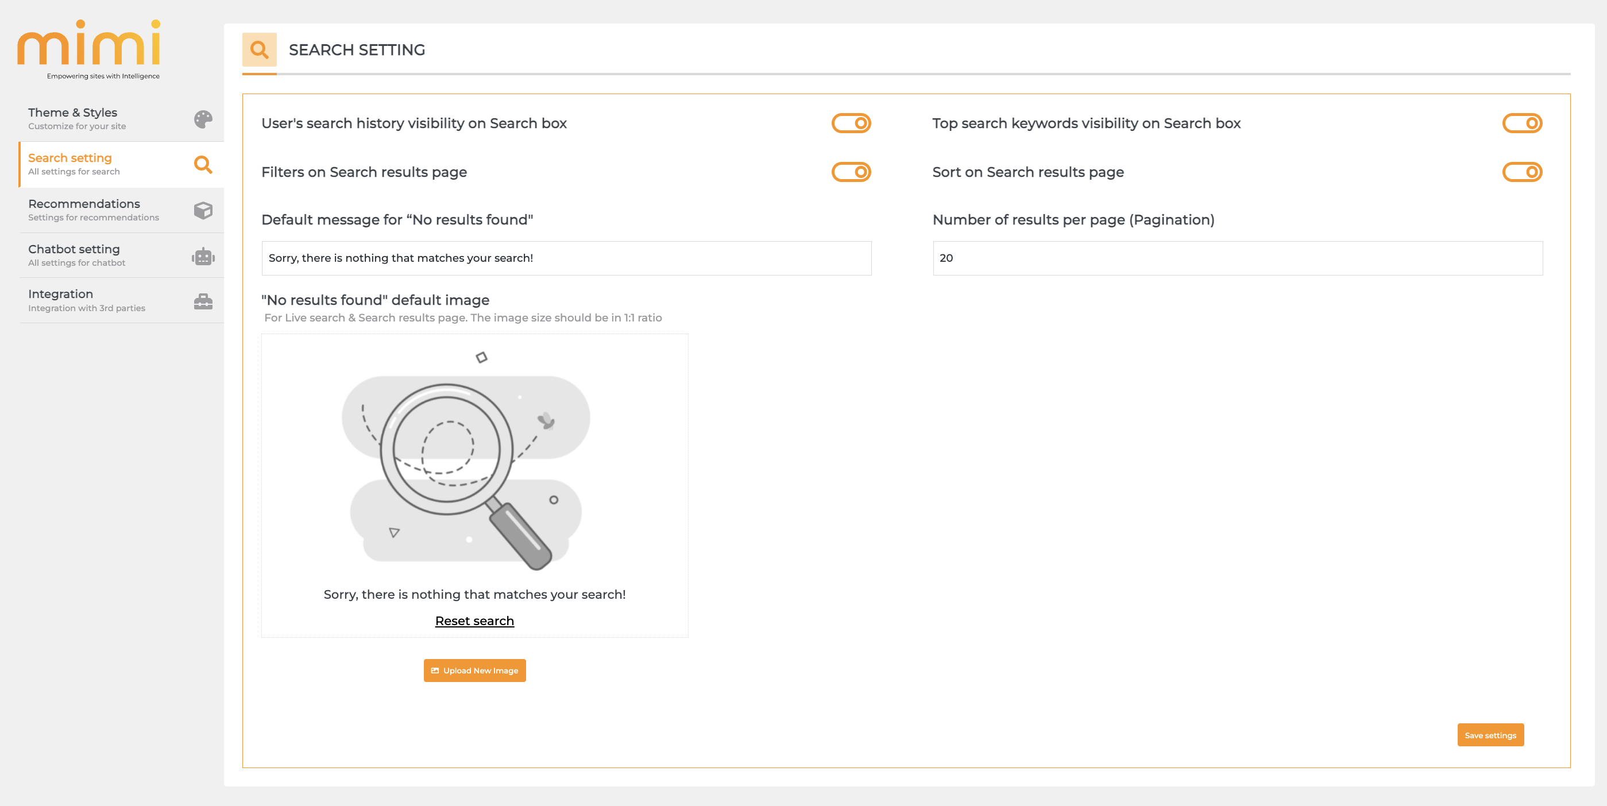Screen dimensions: 1607x806
Task: Click the mimi logo
Action: pos(88,44)
